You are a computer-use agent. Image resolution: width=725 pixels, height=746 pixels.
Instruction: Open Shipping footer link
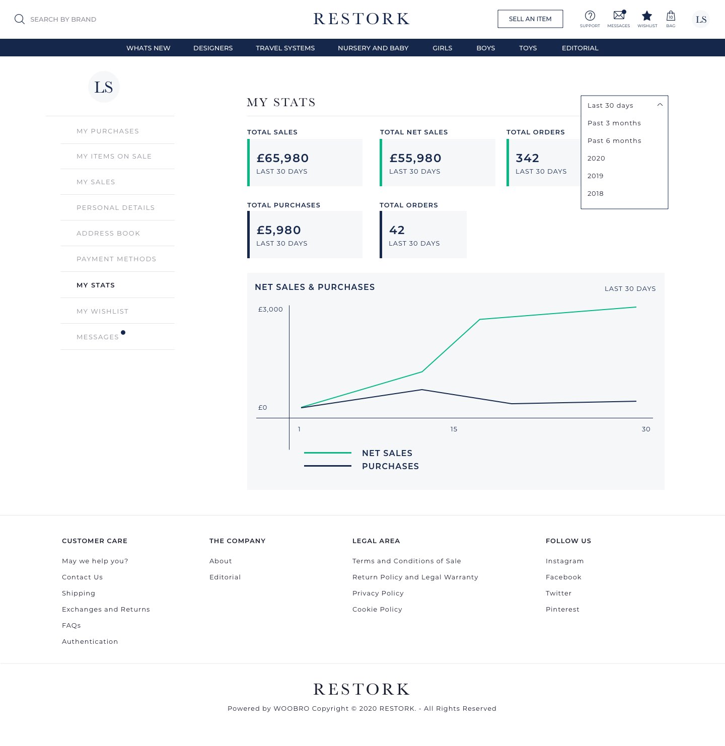(x=79, y=593)
